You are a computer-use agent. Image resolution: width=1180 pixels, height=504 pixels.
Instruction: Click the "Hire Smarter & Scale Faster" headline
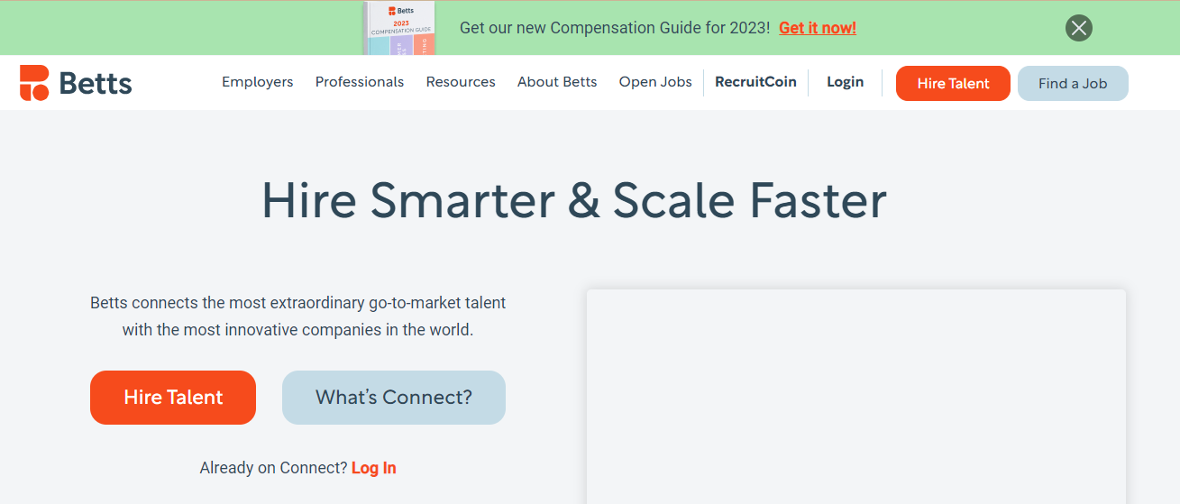pyautogui.click(x=574, y=200)
